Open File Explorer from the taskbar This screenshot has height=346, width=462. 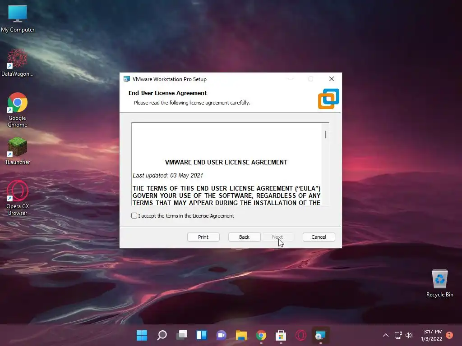pos(241,335)
